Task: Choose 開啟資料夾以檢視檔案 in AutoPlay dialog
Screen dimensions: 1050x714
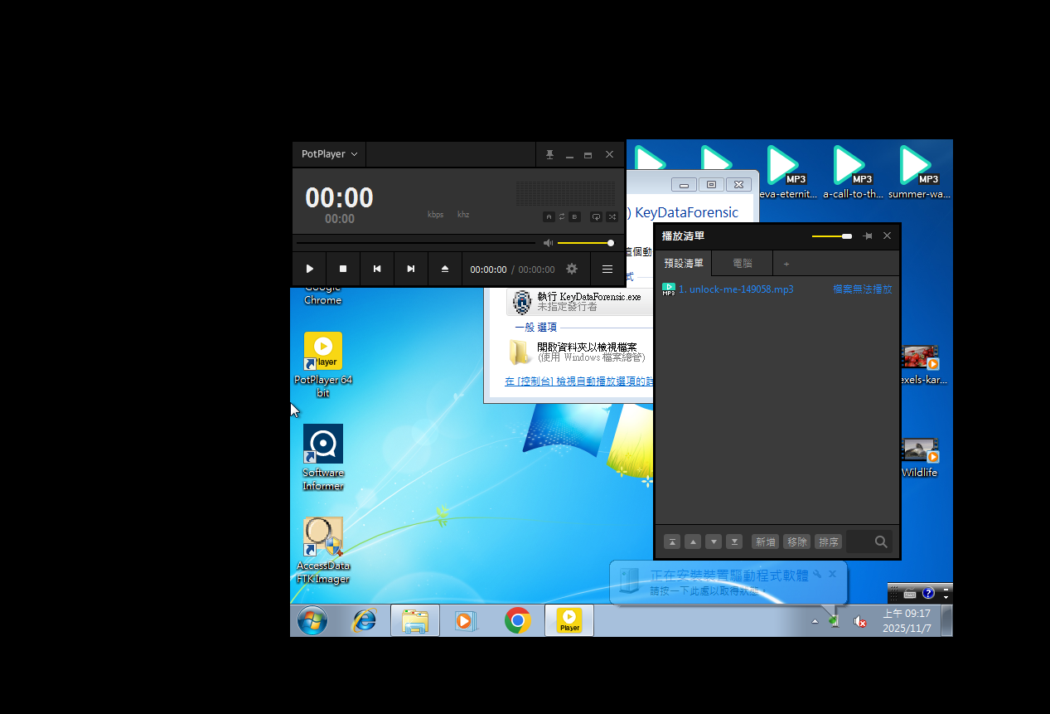Action: tap(579, 352)
